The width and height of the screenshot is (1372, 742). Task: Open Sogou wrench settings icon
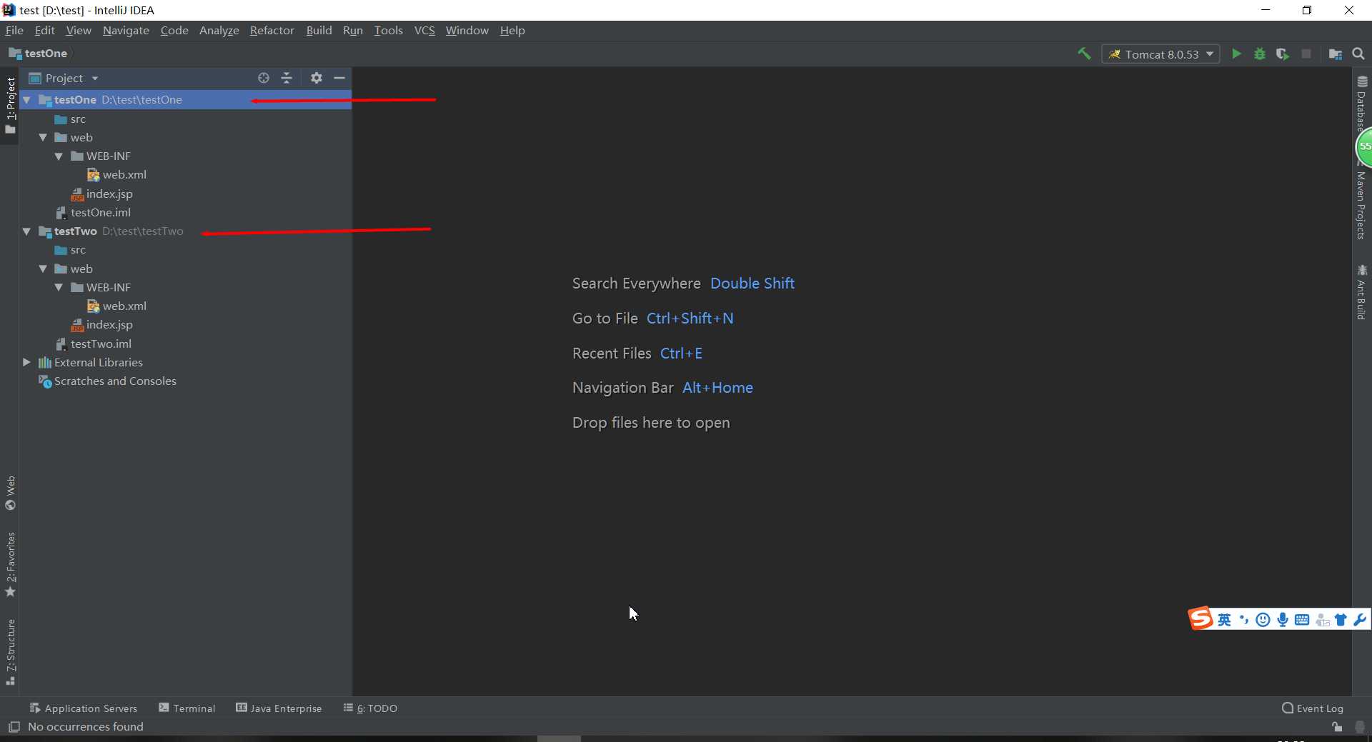(x=1360, y=620)
